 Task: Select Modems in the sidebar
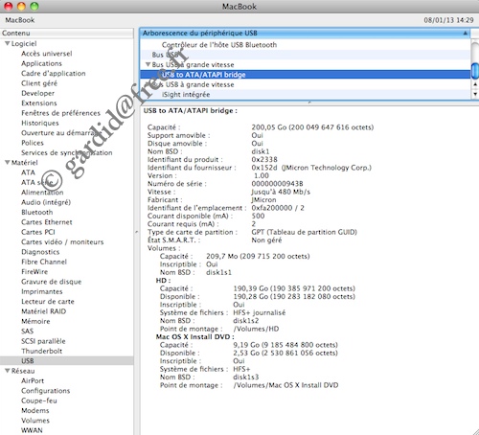(35, 410)
